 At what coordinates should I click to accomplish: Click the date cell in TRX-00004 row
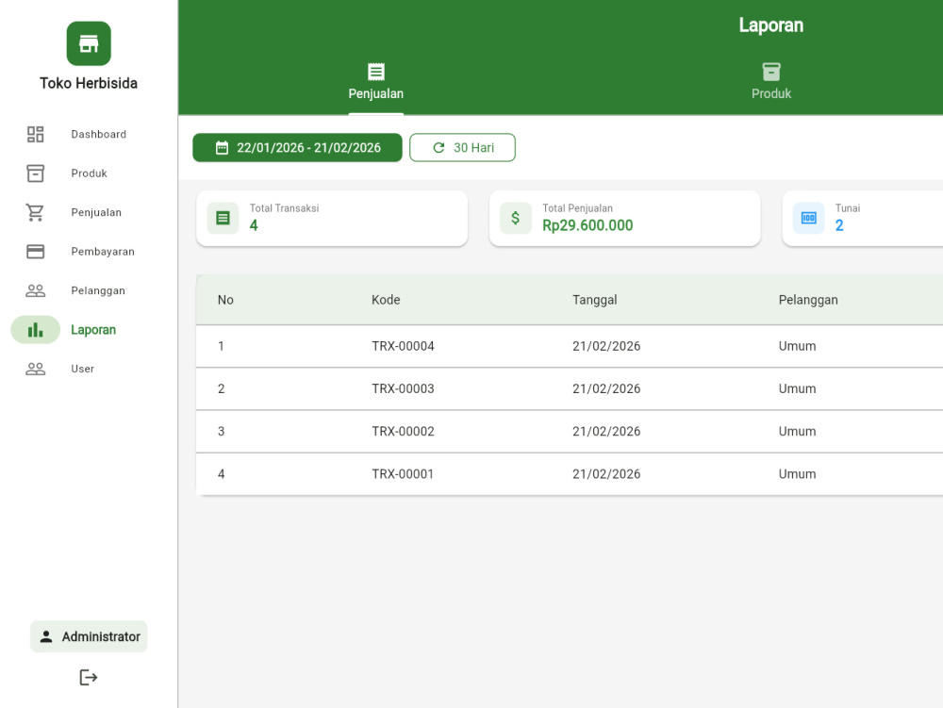tap(606, 346)
